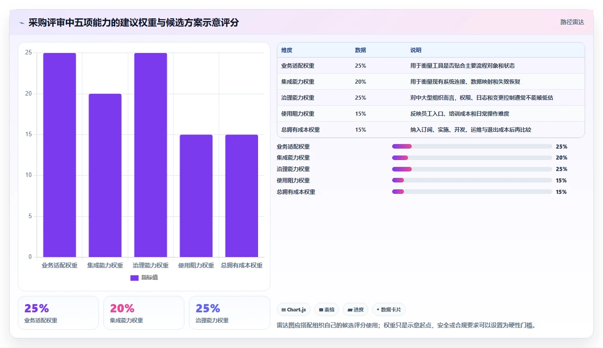Click the 指标值 legend label
This screenshot has width=603, height=348.
click(x=150, y=278)
